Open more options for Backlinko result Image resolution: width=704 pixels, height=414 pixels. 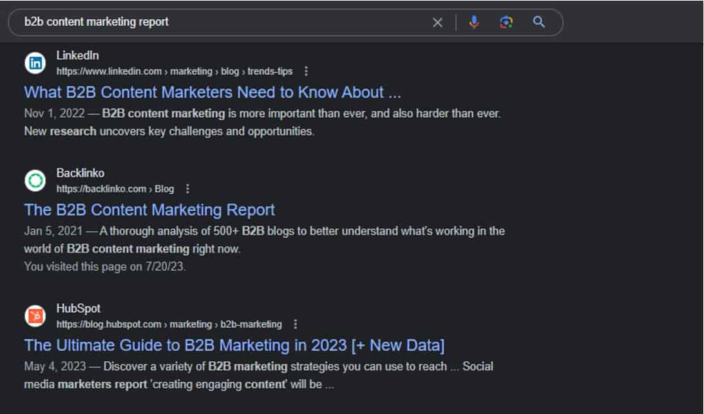pos(187,189)
